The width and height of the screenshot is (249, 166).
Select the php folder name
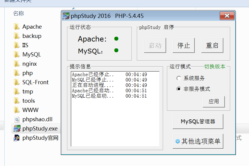[x=28, y=73]
